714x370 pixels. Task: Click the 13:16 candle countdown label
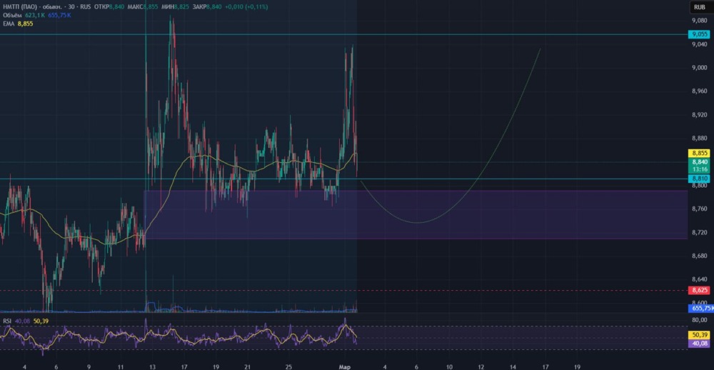pos(699,169)
